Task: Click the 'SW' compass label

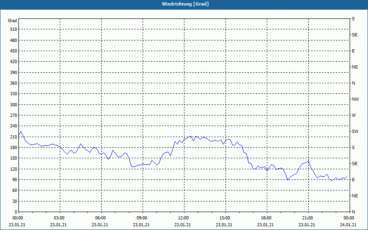Action: pyautogui.click(x=355, y=132)
